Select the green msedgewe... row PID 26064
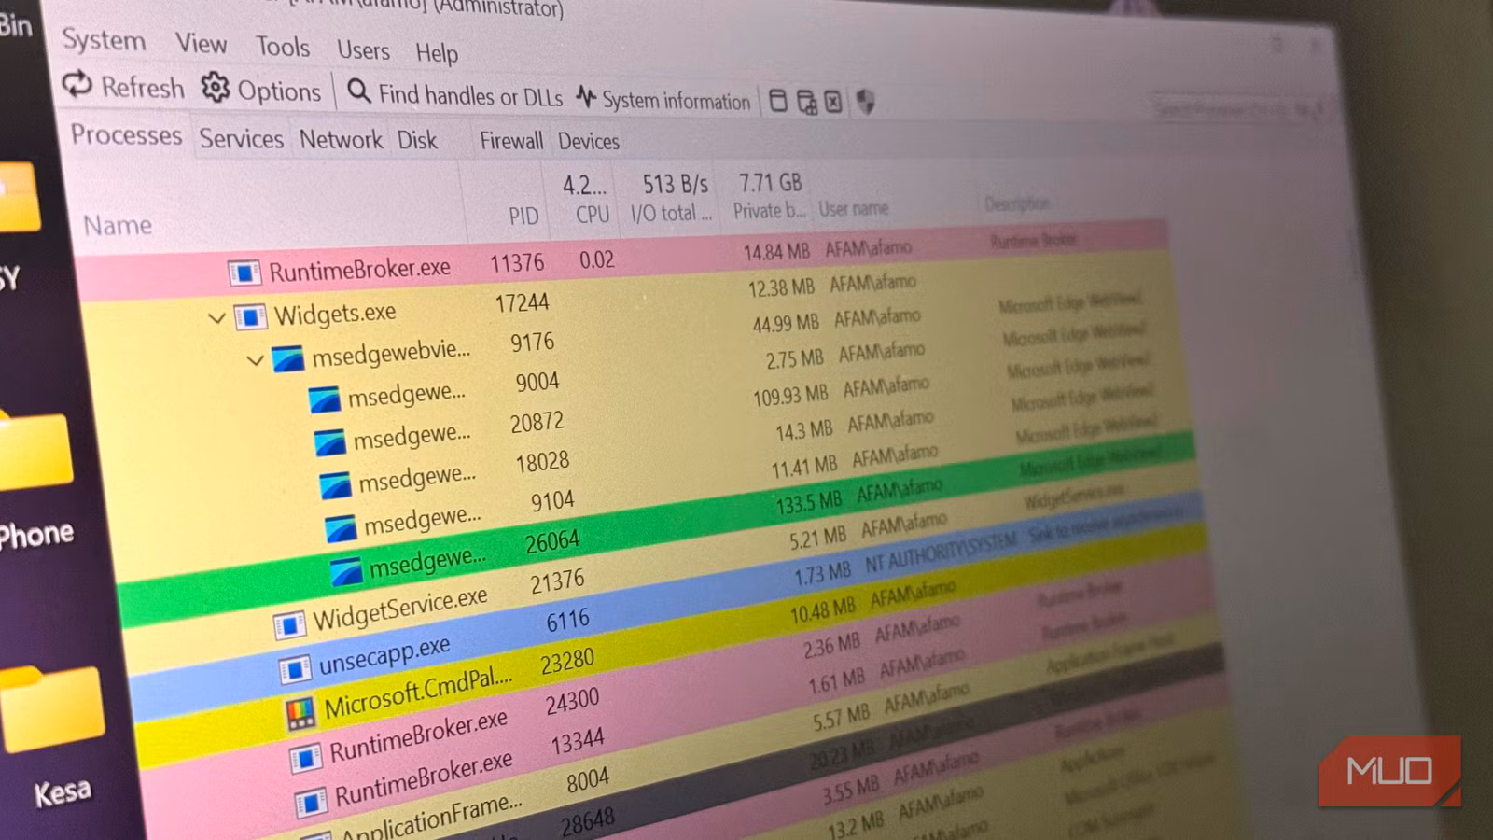This screenshot has height=840, width=1493. tap(656, 529)
